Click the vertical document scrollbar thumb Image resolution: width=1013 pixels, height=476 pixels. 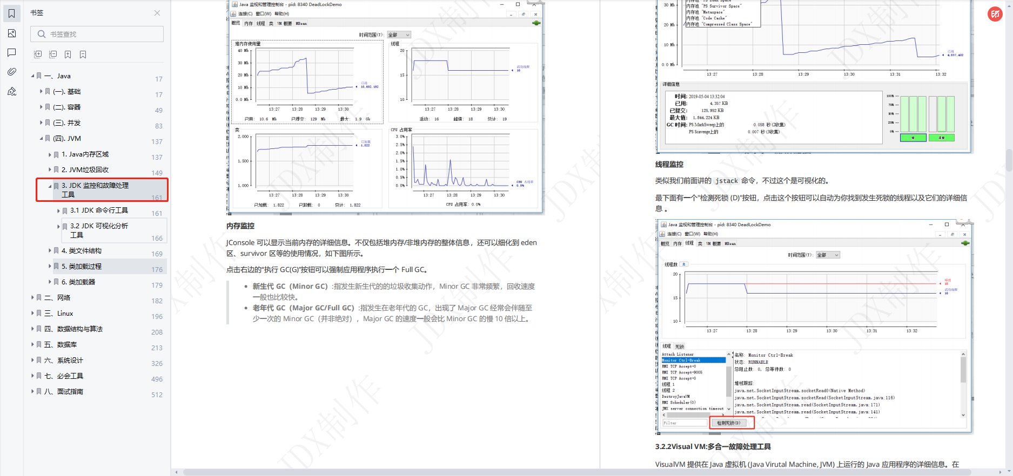1009,160
